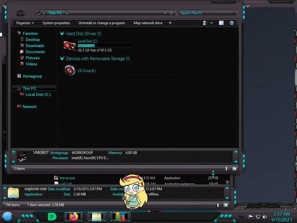
Task: Open Desktop in the navigation pane
Action: 32,39
